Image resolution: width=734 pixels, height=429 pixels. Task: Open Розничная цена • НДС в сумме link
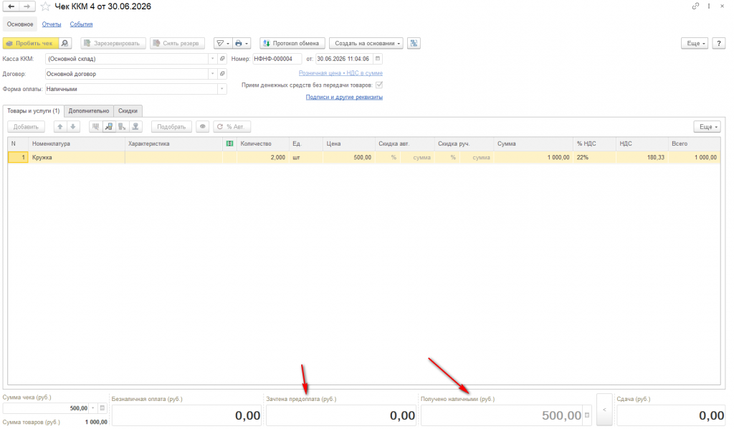pos(340,72)
